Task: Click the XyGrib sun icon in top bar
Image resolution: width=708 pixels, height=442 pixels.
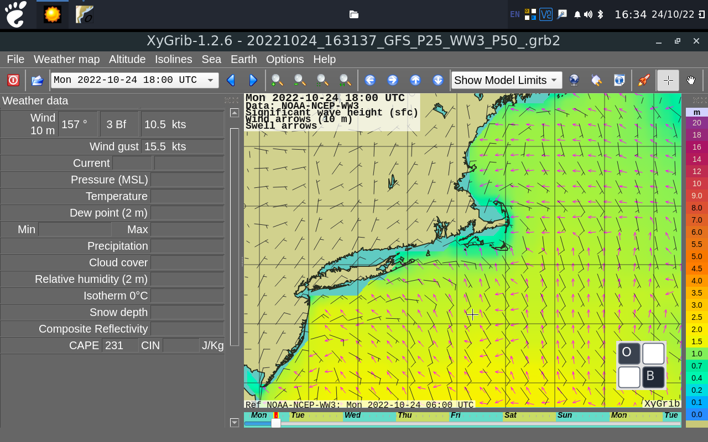Action: click(x=53, y=14)
